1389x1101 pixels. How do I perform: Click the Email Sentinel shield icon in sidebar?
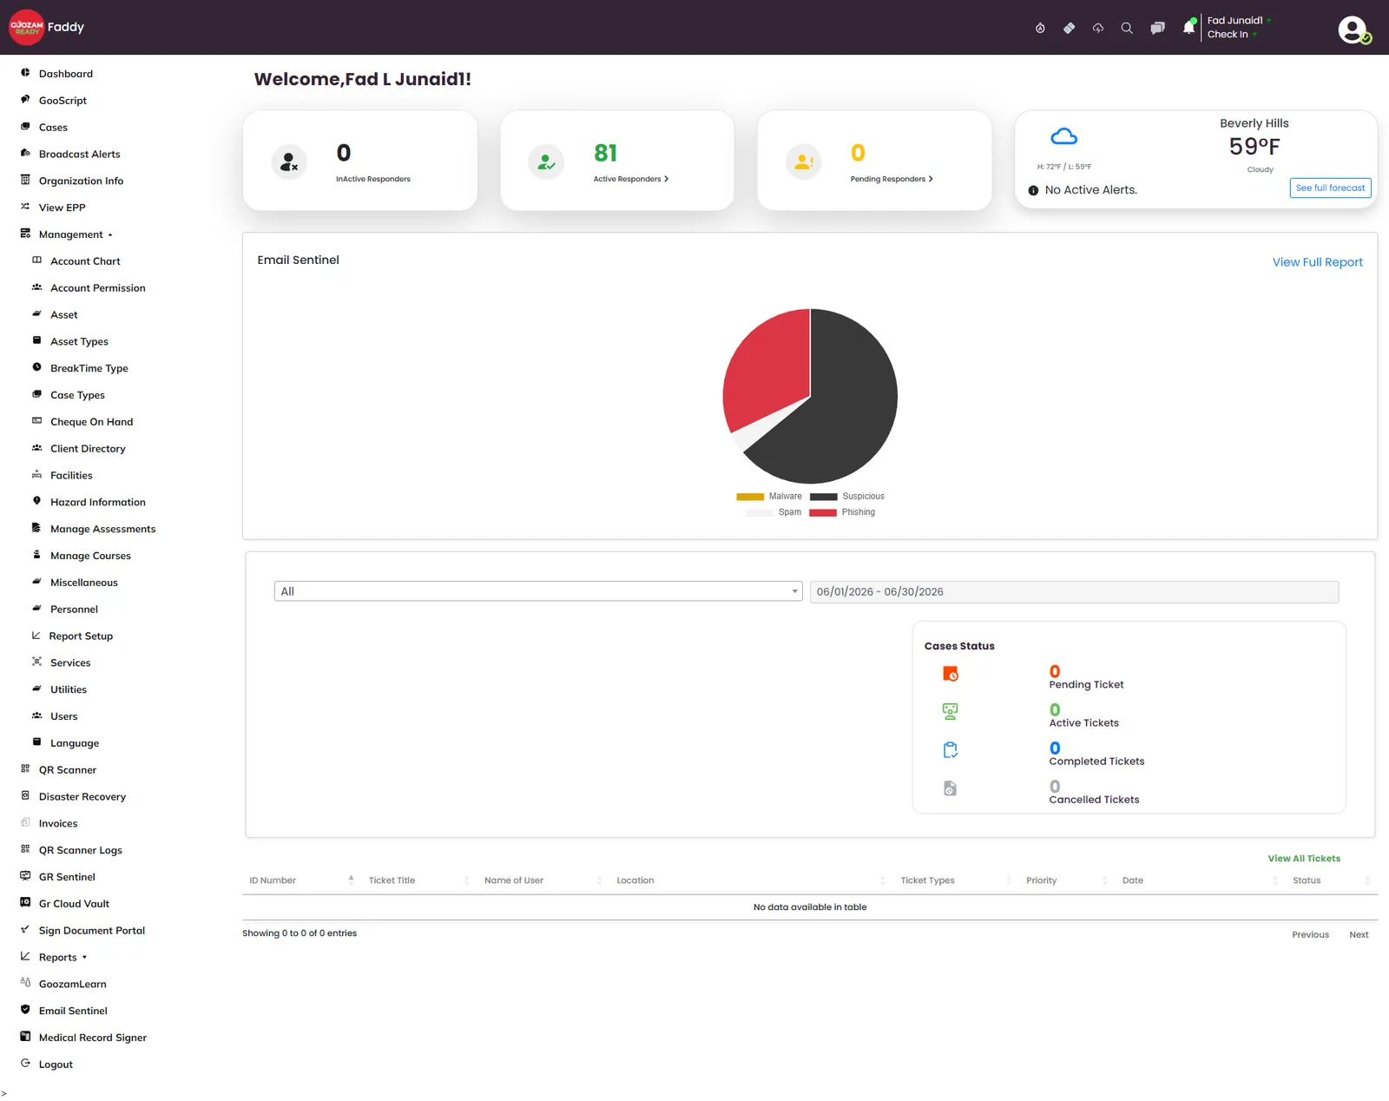(25, 1010)
